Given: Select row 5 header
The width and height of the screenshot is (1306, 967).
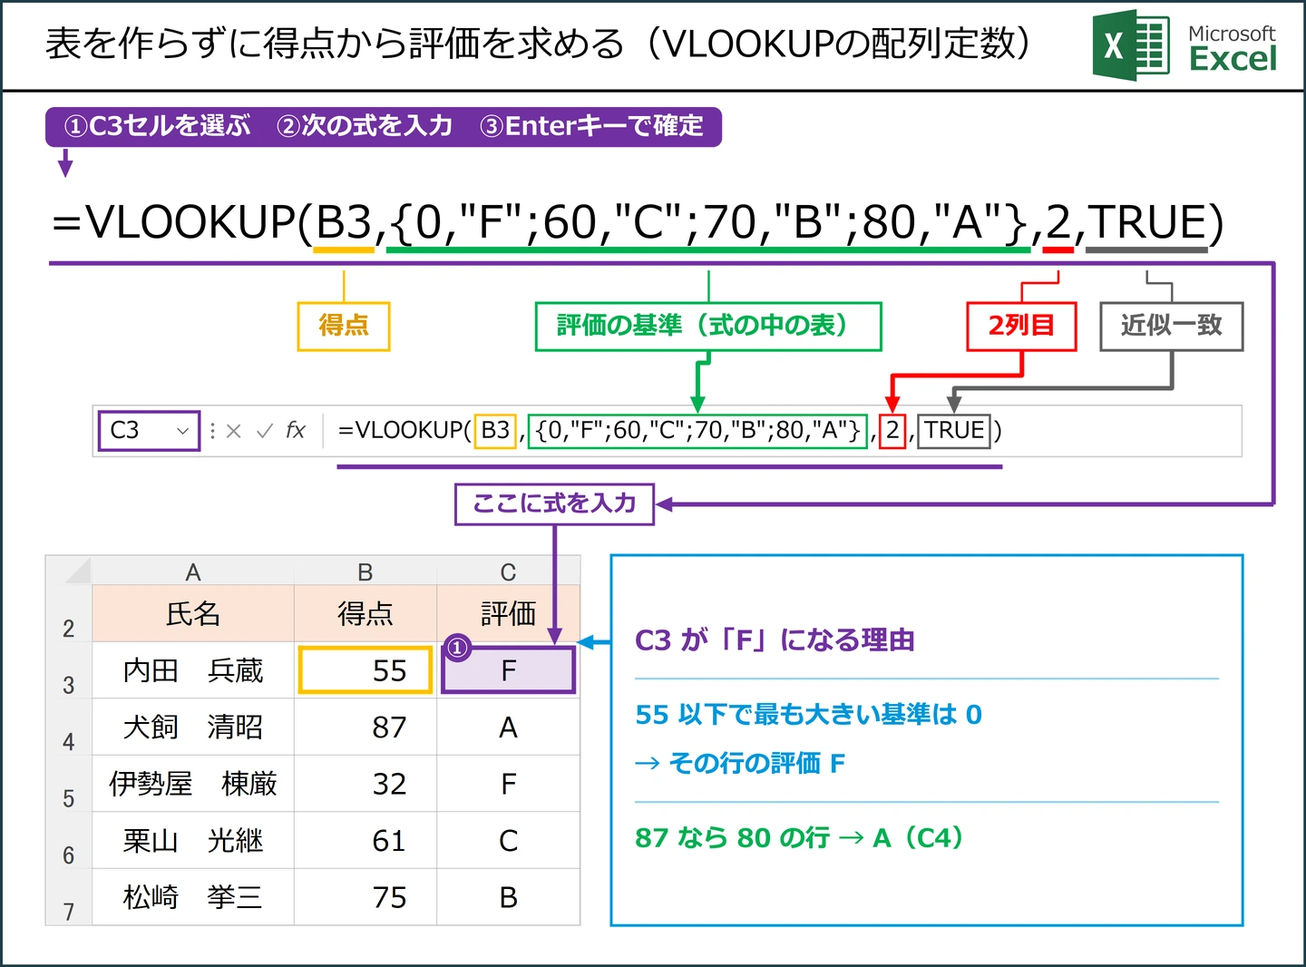Looking at the screenshot, I should tap(68, 784).
